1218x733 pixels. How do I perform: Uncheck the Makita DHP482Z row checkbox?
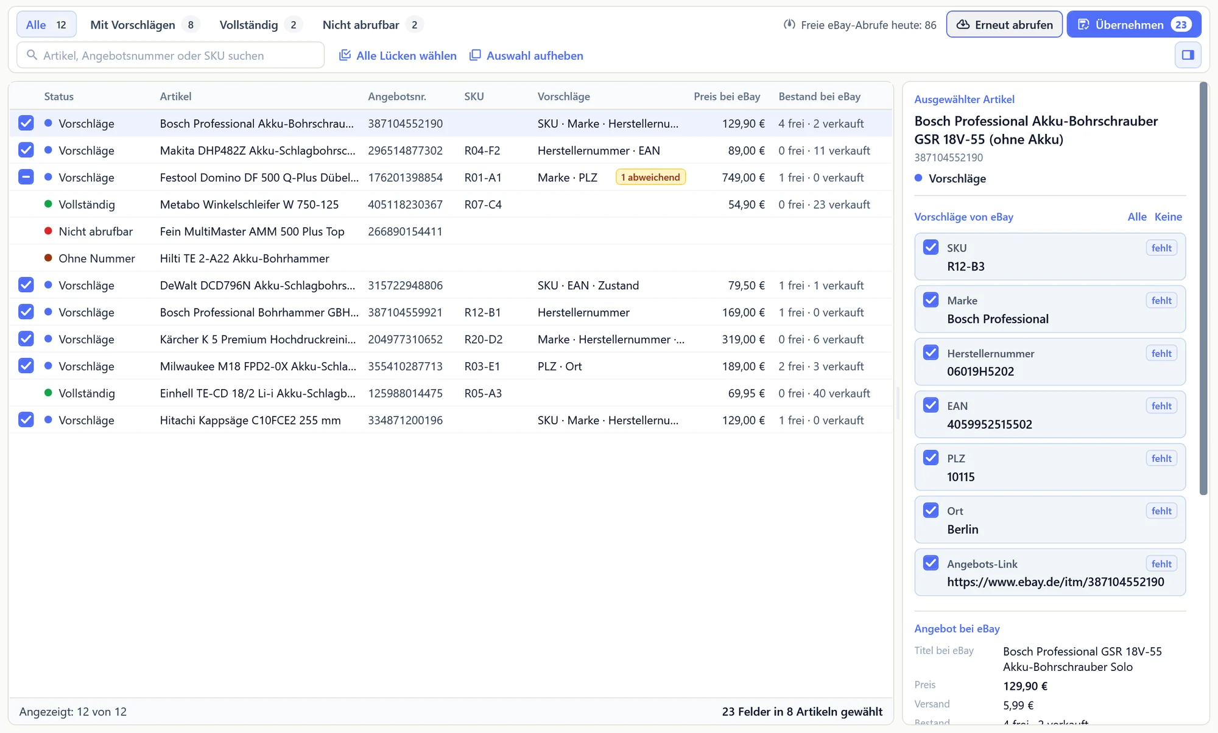pos(26,150)
